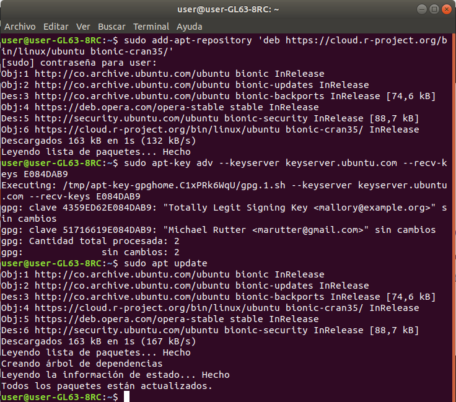
Task: Click 'Creando árbol de dependencias' line
Action: (82, 364)
